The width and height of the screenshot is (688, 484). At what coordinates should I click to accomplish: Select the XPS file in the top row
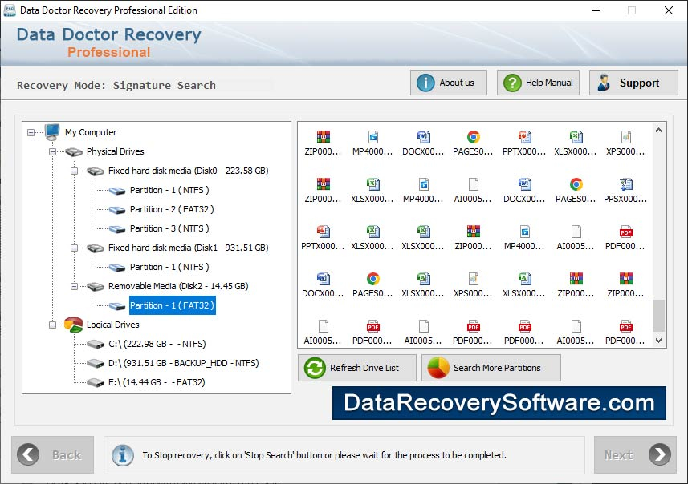pos(625,137)
